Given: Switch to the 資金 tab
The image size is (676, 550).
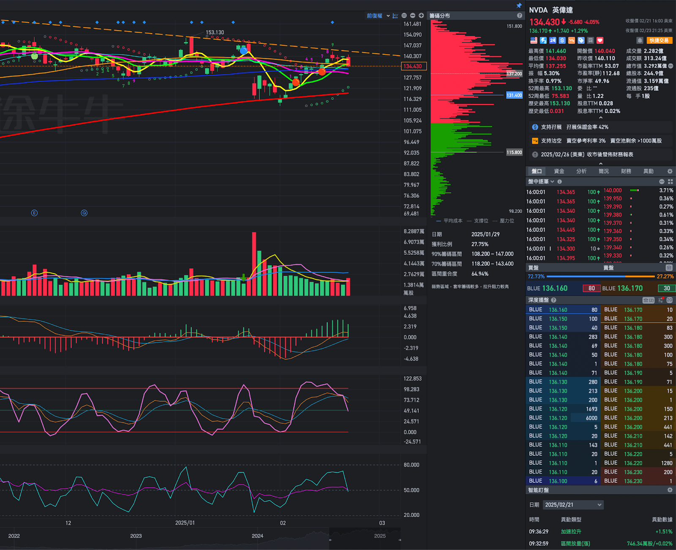Looking at the screenshot, I should 559,171.
